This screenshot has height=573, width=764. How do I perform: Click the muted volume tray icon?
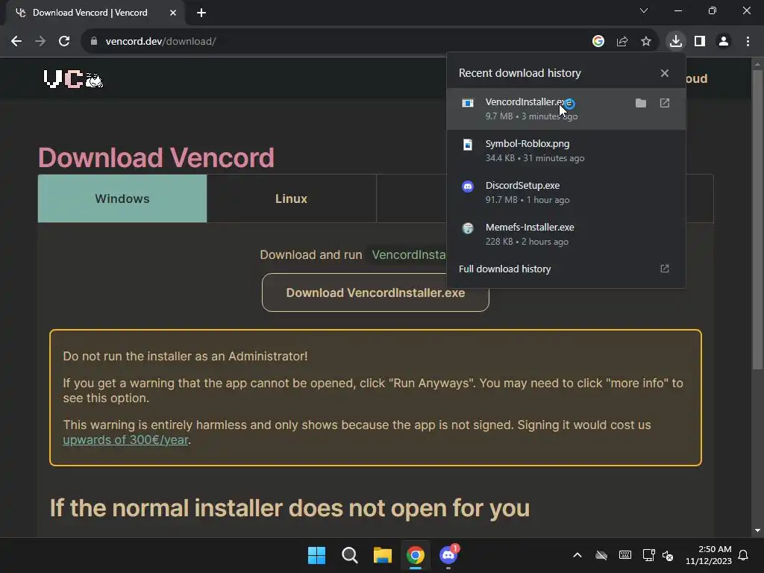coord(668,555)
